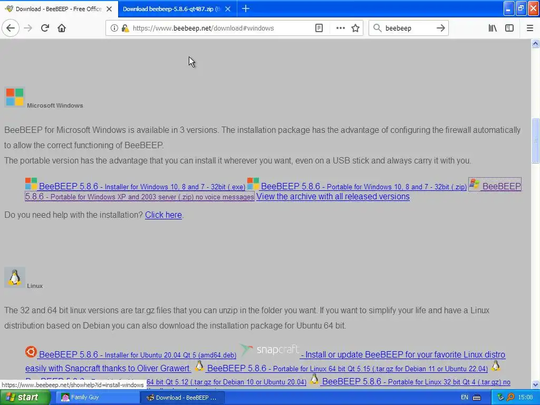540x405 pixels.
Task: Toggle Reader View icon in address bar
Action: click(319, 28)
